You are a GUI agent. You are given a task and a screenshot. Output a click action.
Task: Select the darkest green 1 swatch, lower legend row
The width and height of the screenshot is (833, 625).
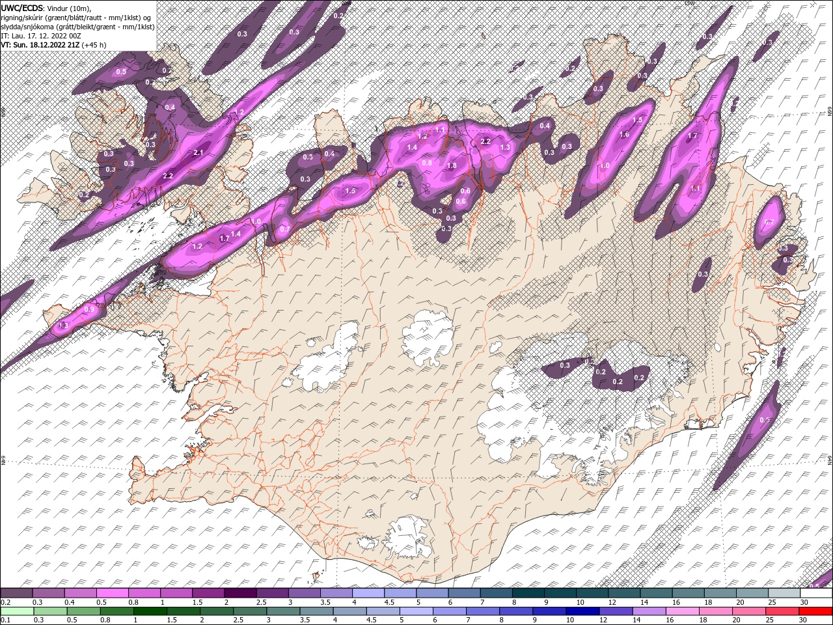tap(150, 611)
